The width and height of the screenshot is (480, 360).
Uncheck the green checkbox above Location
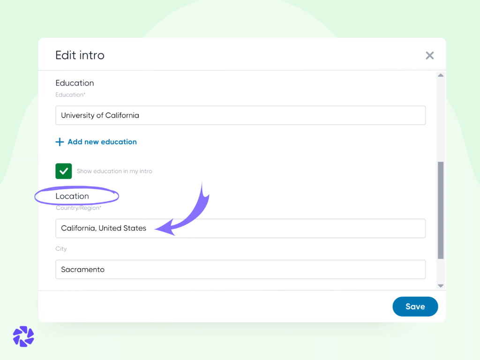(64, 171)
